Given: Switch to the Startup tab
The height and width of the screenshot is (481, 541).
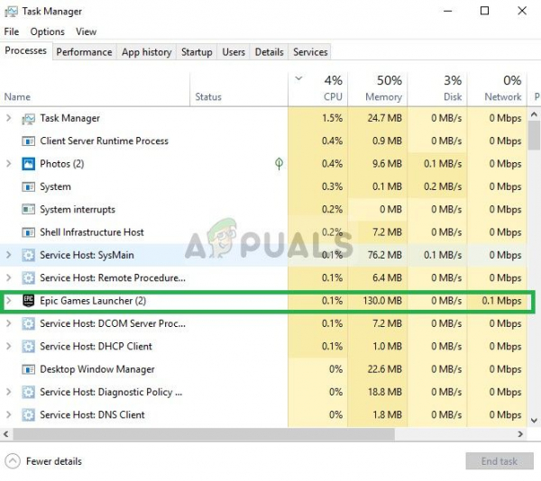Looking at the screenshot, I should tap(197, 52).
